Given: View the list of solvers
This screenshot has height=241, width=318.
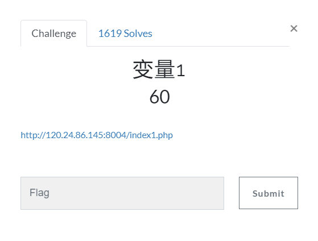Looking at the screenshot, I should (125, 34).
